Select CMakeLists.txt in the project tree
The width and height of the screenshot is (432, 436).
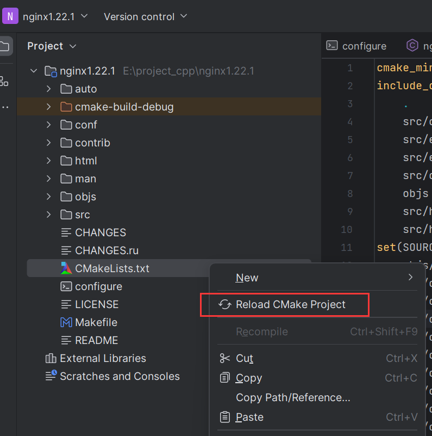click(112, 268)
